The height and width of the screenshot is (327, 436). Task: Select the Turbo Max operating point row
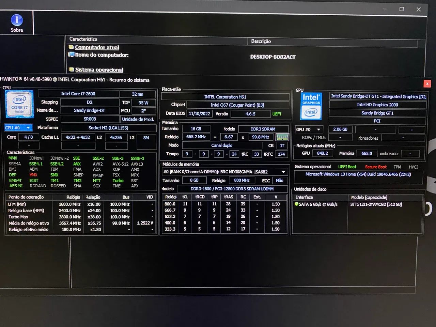click(x=80, y=217)
